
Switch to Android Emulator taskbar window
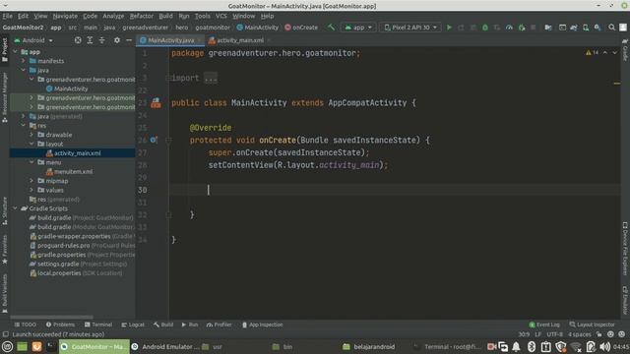[165, 347]
